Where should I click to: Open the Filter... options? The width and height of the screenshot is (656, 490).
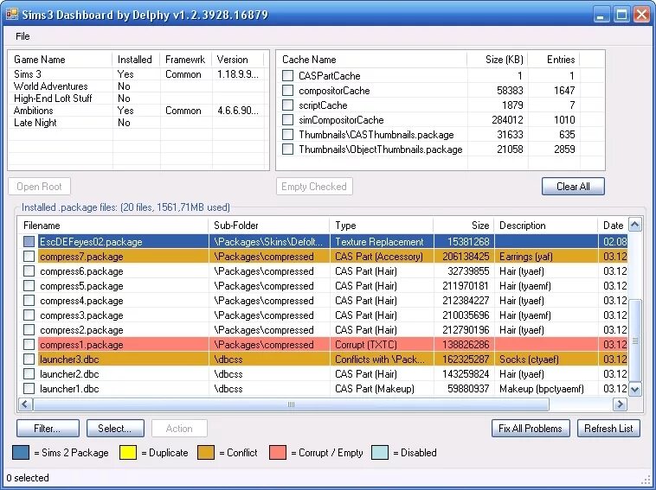coord(48,428)
